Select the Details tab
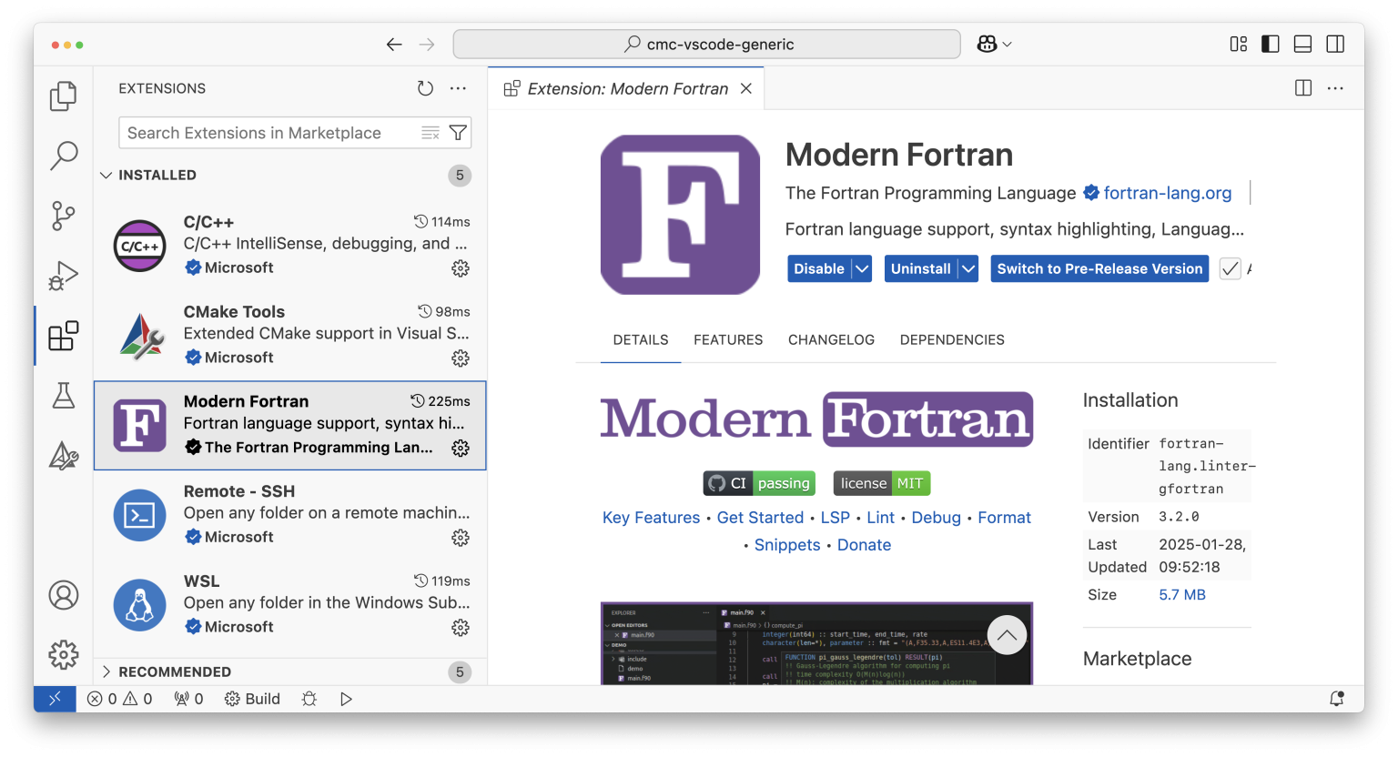Image resolution: width=1398 pixels, height=757 pixels. click(641, 339)
